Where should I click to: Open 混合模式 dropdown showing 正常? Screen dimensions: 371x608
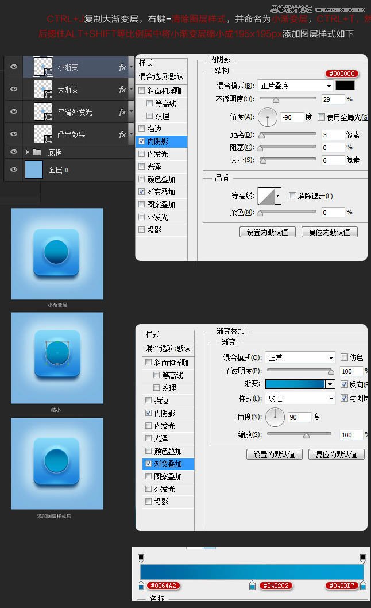coord(300,357)
